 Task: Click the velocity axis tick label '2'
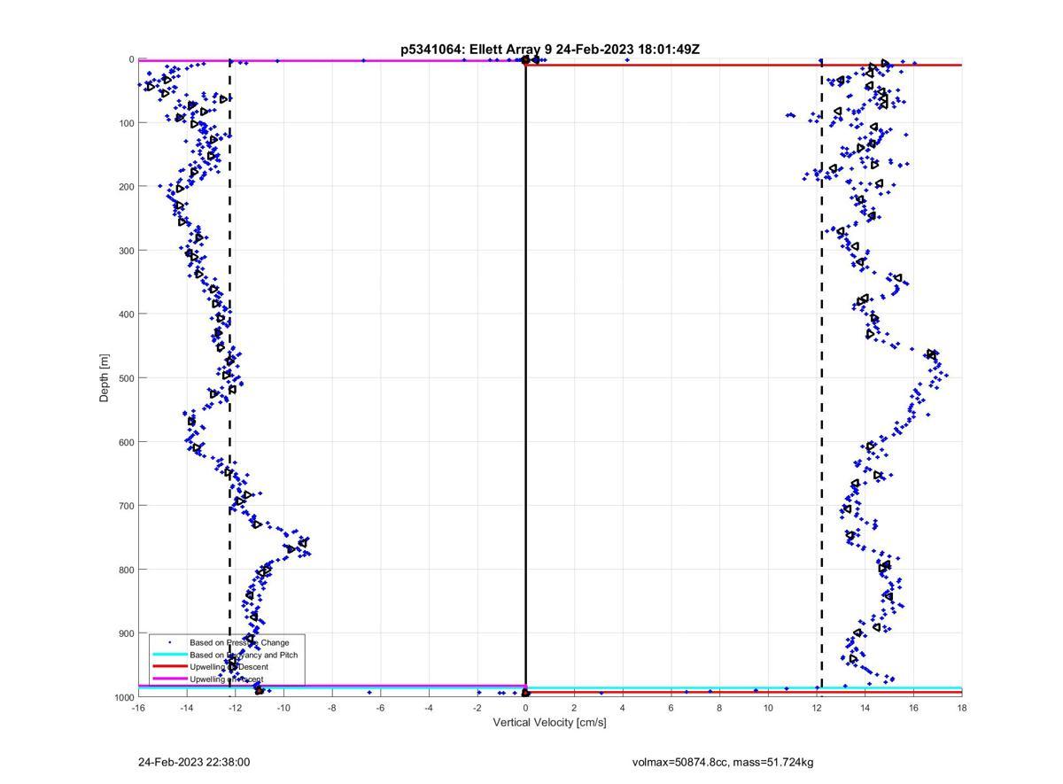tap(574, 708)
